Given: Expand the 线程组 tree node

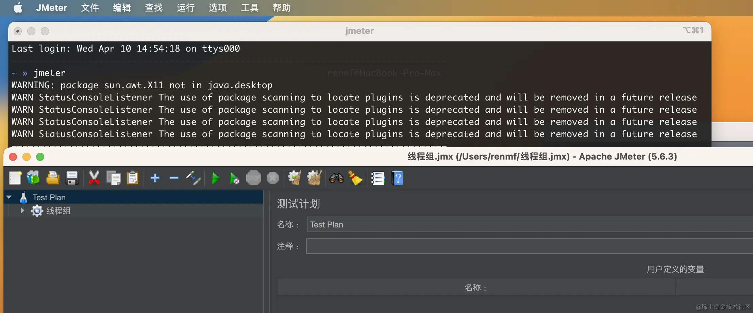Looking at the screenshot, I should pyautogui.click(x=22, y=210).
